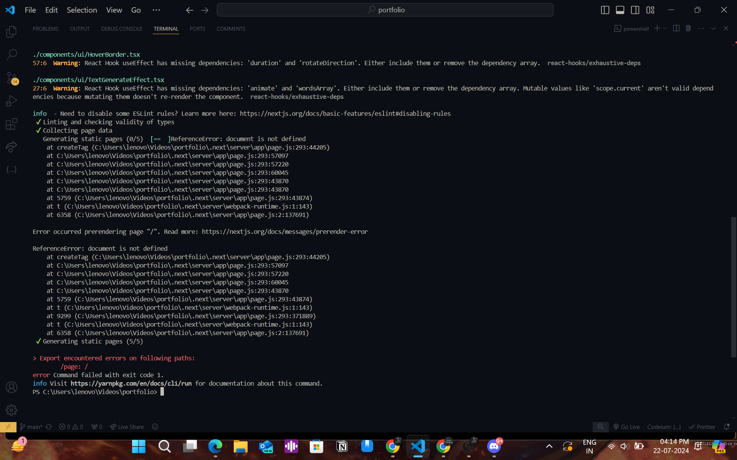
Task: Kill the active terminal
Action: [688, 28]
